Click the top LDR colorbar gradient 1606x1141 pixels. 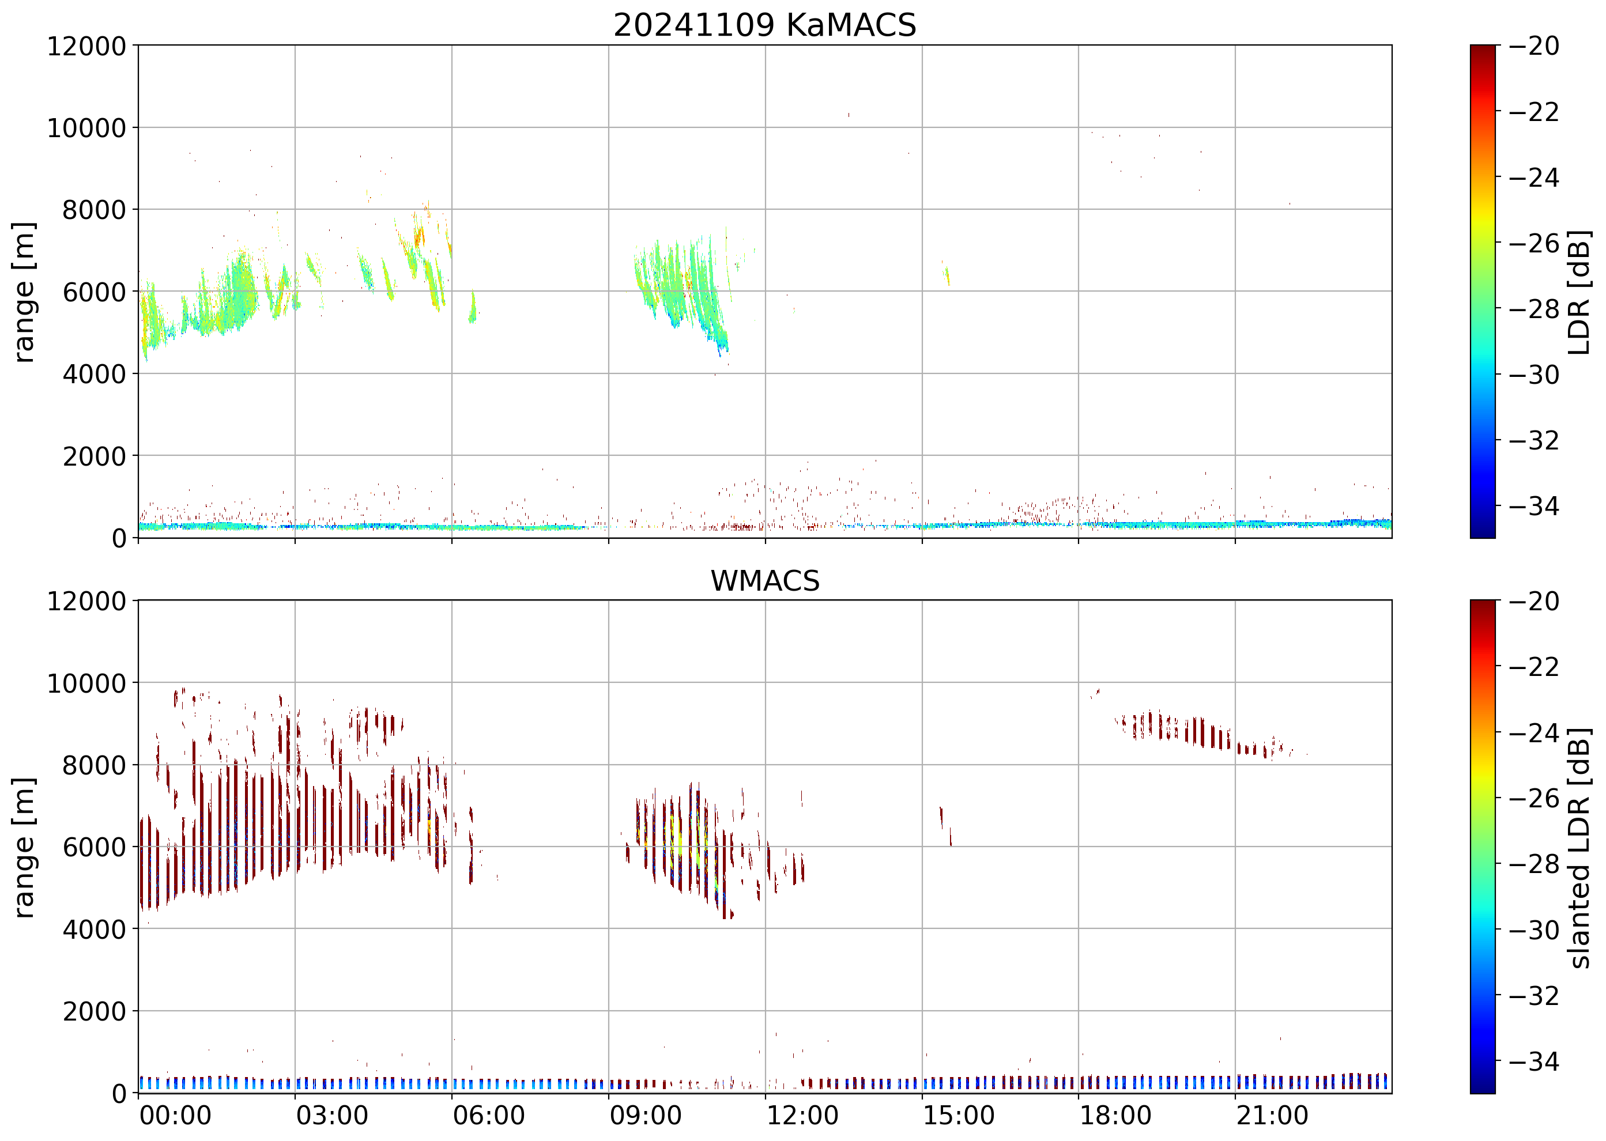coord(1482,292)
